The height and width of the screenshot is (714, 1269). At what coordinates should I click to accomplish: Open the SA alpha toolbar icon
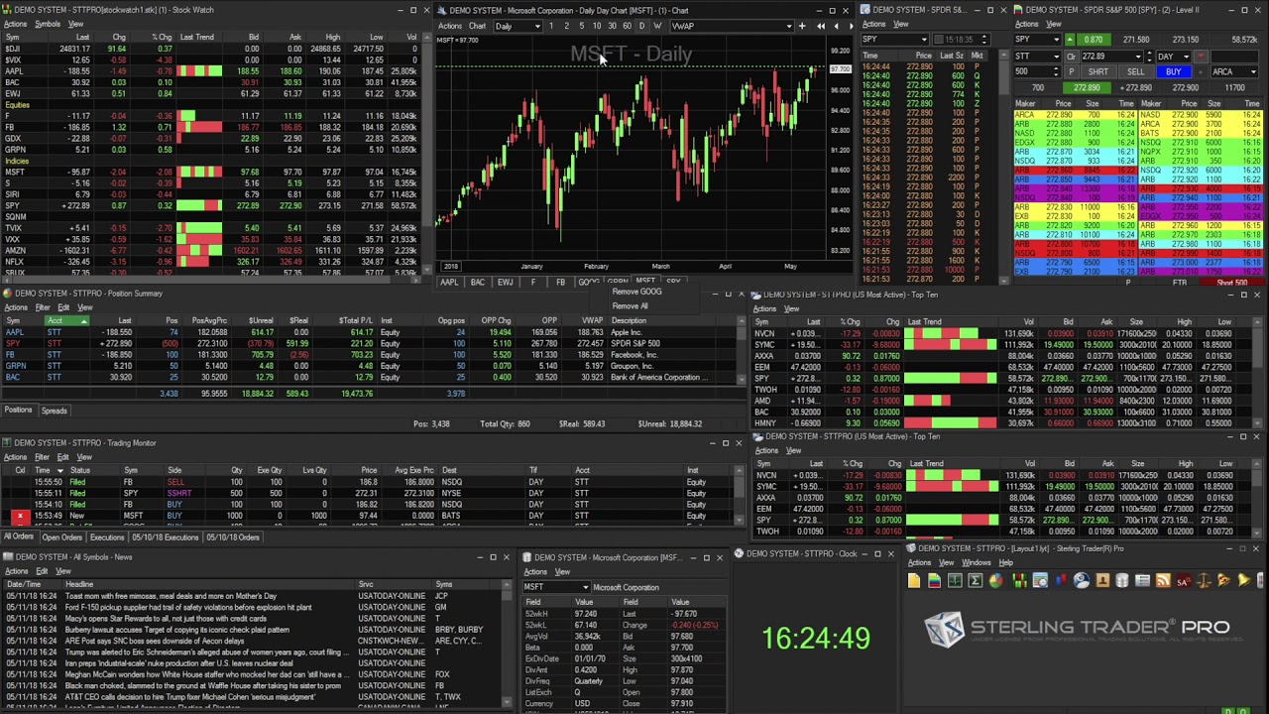click(x=1183, y=581)
